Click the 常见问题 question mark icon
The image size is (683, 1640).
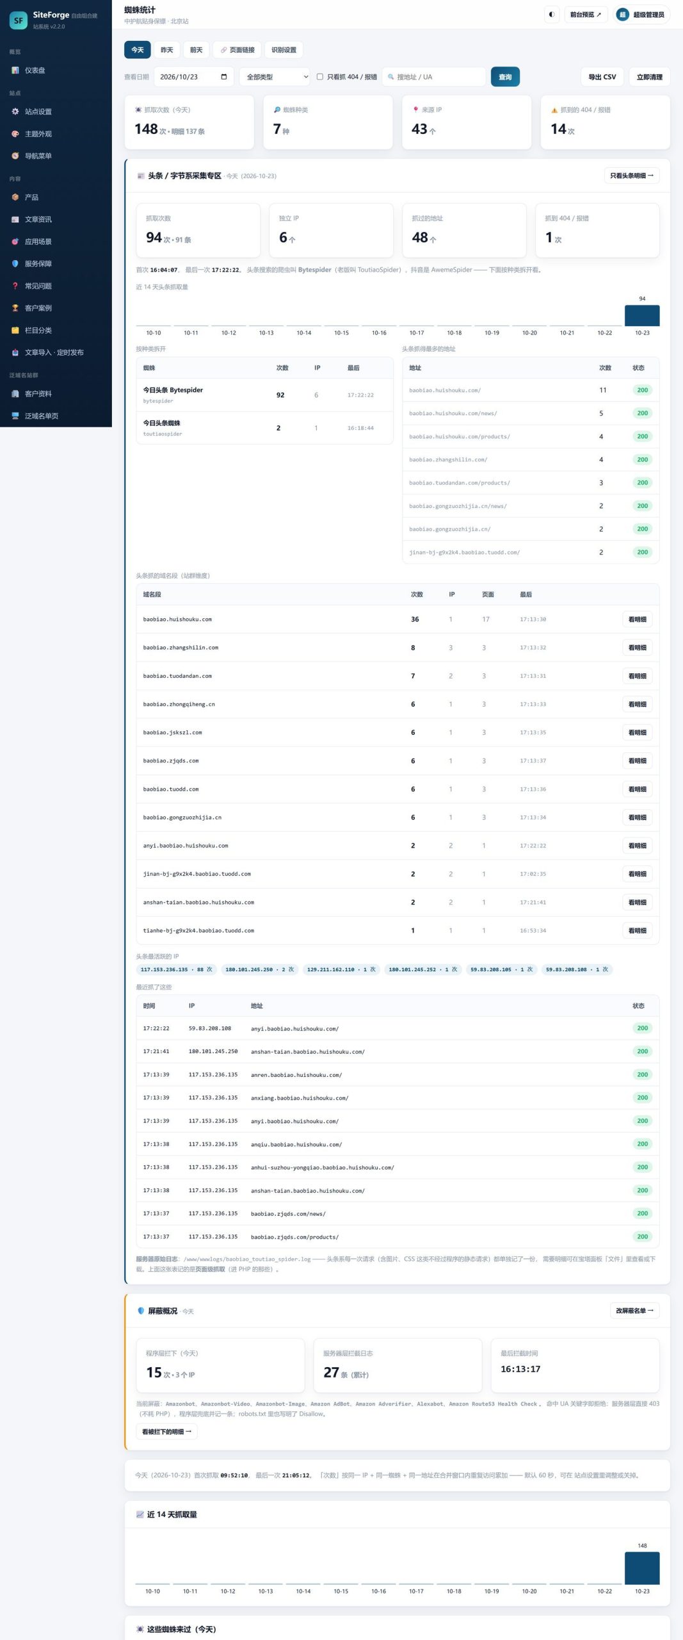click(15, 286)
